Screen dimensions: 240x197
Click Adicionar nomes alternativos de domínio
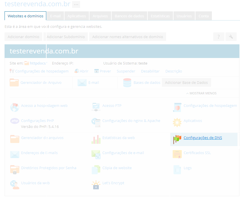tap(128, 37)
